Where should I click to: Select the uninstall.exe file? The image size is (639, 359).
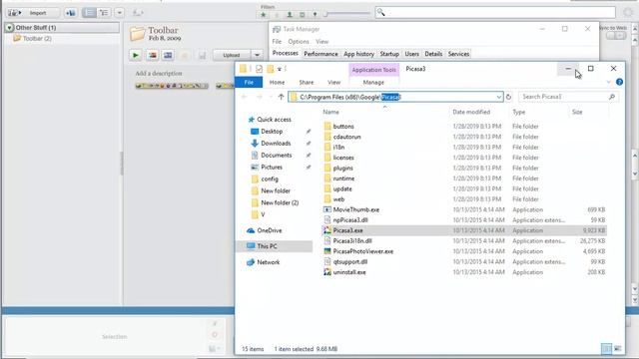pyautogui.click(x=349, y=272)
